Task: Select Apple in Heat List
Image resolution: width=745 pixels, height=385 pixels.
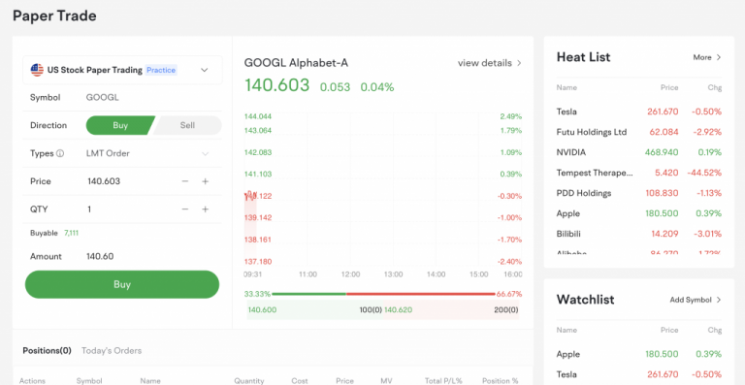Action: pyautogui.click(x=639, y=213)
